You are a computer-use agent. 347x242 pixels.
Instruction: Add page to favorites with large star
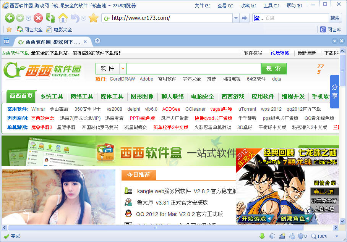93,18
